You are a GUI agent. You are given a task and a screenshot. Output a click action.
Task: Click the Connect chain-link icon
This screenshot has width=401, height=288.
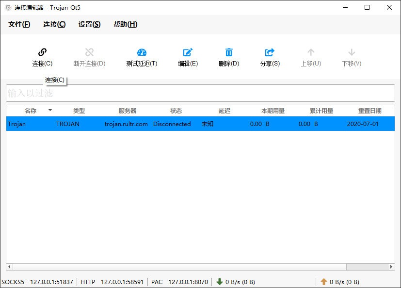click(42, 52)
